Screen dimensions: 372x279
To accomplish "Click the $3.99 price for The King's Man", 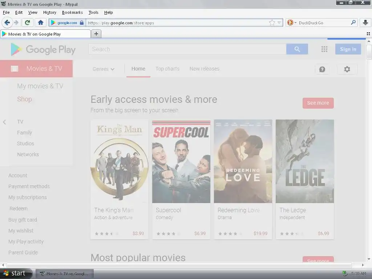I will pyautogui.click(x=138, y=234).
